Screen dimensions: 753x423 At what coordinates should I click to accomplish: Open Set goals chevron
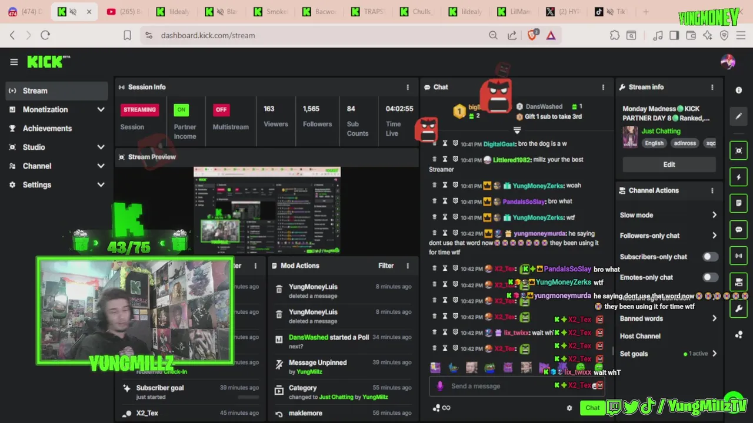pyautogui.click(x=714, y=354)
